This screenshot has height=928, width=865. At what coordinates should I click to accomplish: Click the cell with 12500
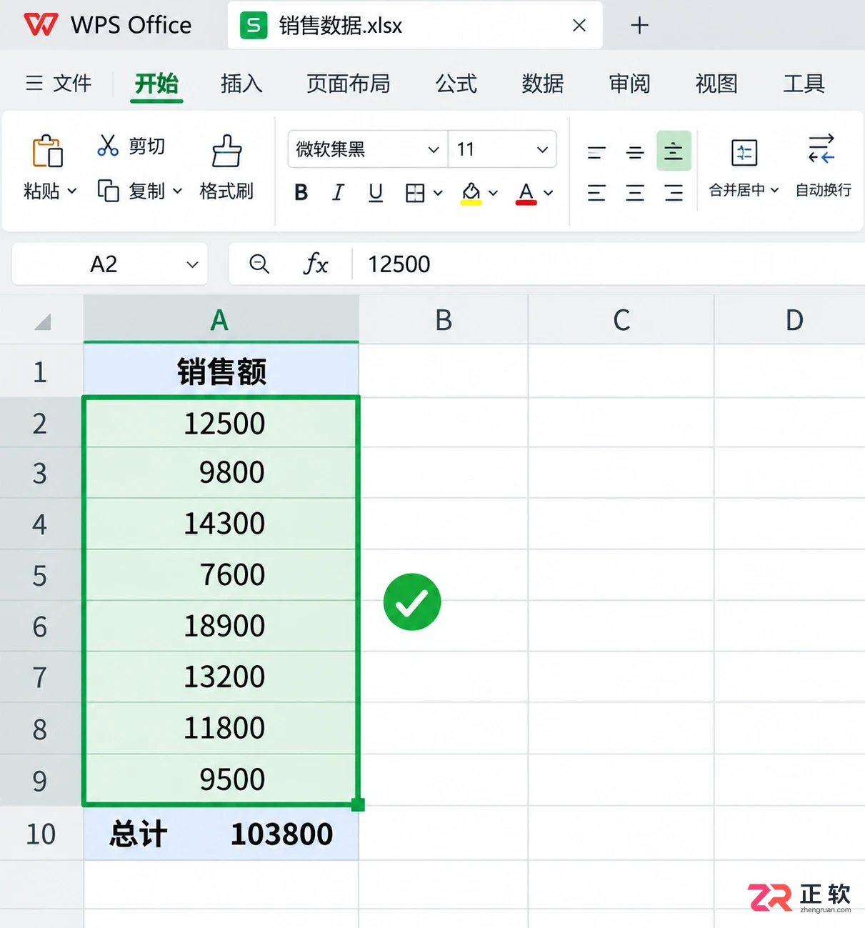(221, 423)
